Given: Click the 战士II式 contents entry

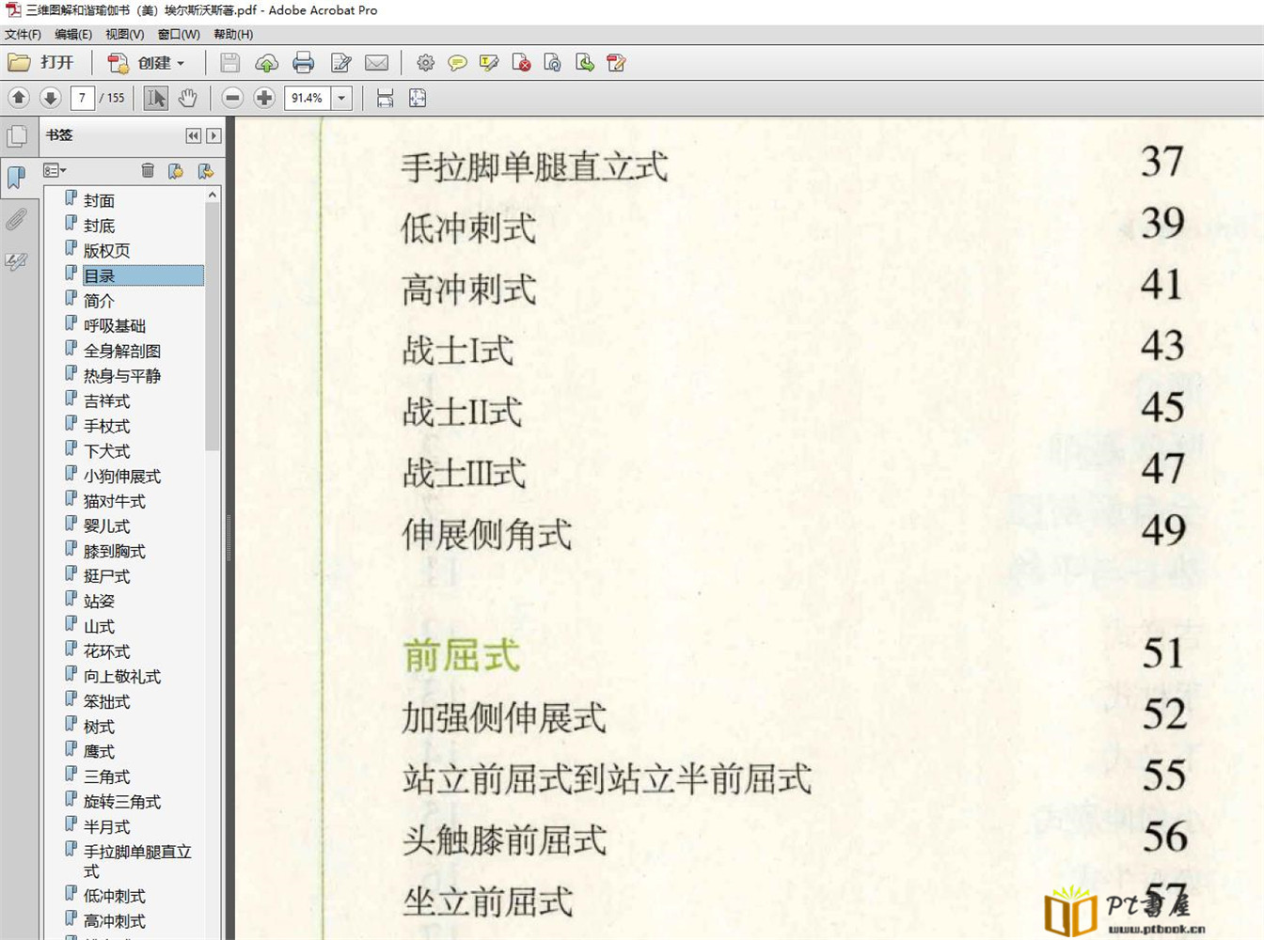Looking at the screenshot, I should tap(462, 412).
